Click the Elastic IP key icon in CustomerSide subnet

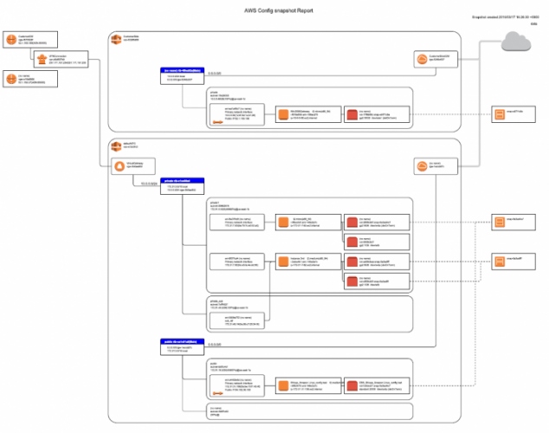(217, 122)
